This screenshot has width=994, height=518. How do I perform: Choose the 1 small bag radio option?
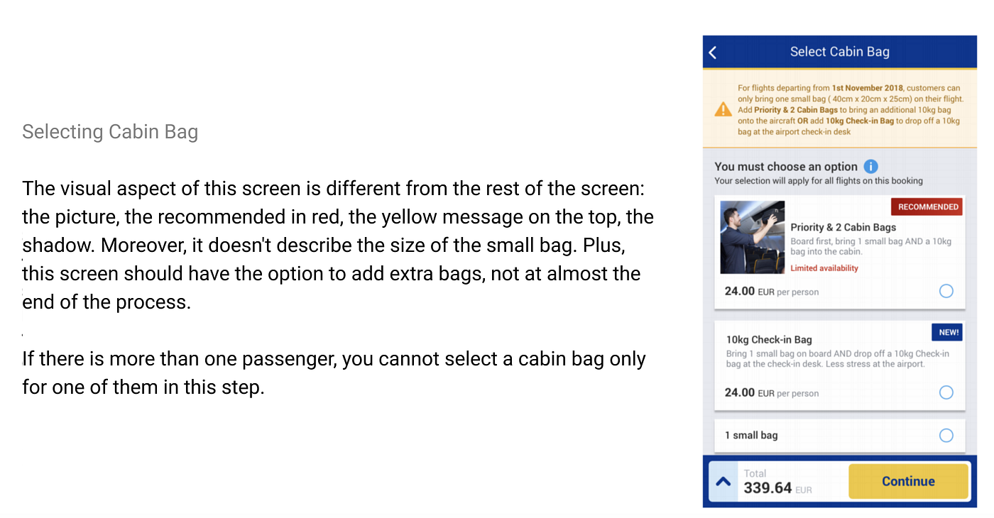click(x=946, y=435)
